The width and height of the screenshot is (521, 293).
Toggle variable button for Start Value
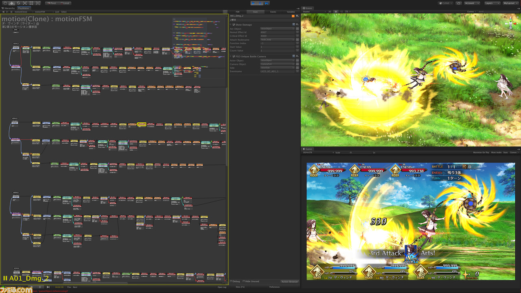pos(298,47)
